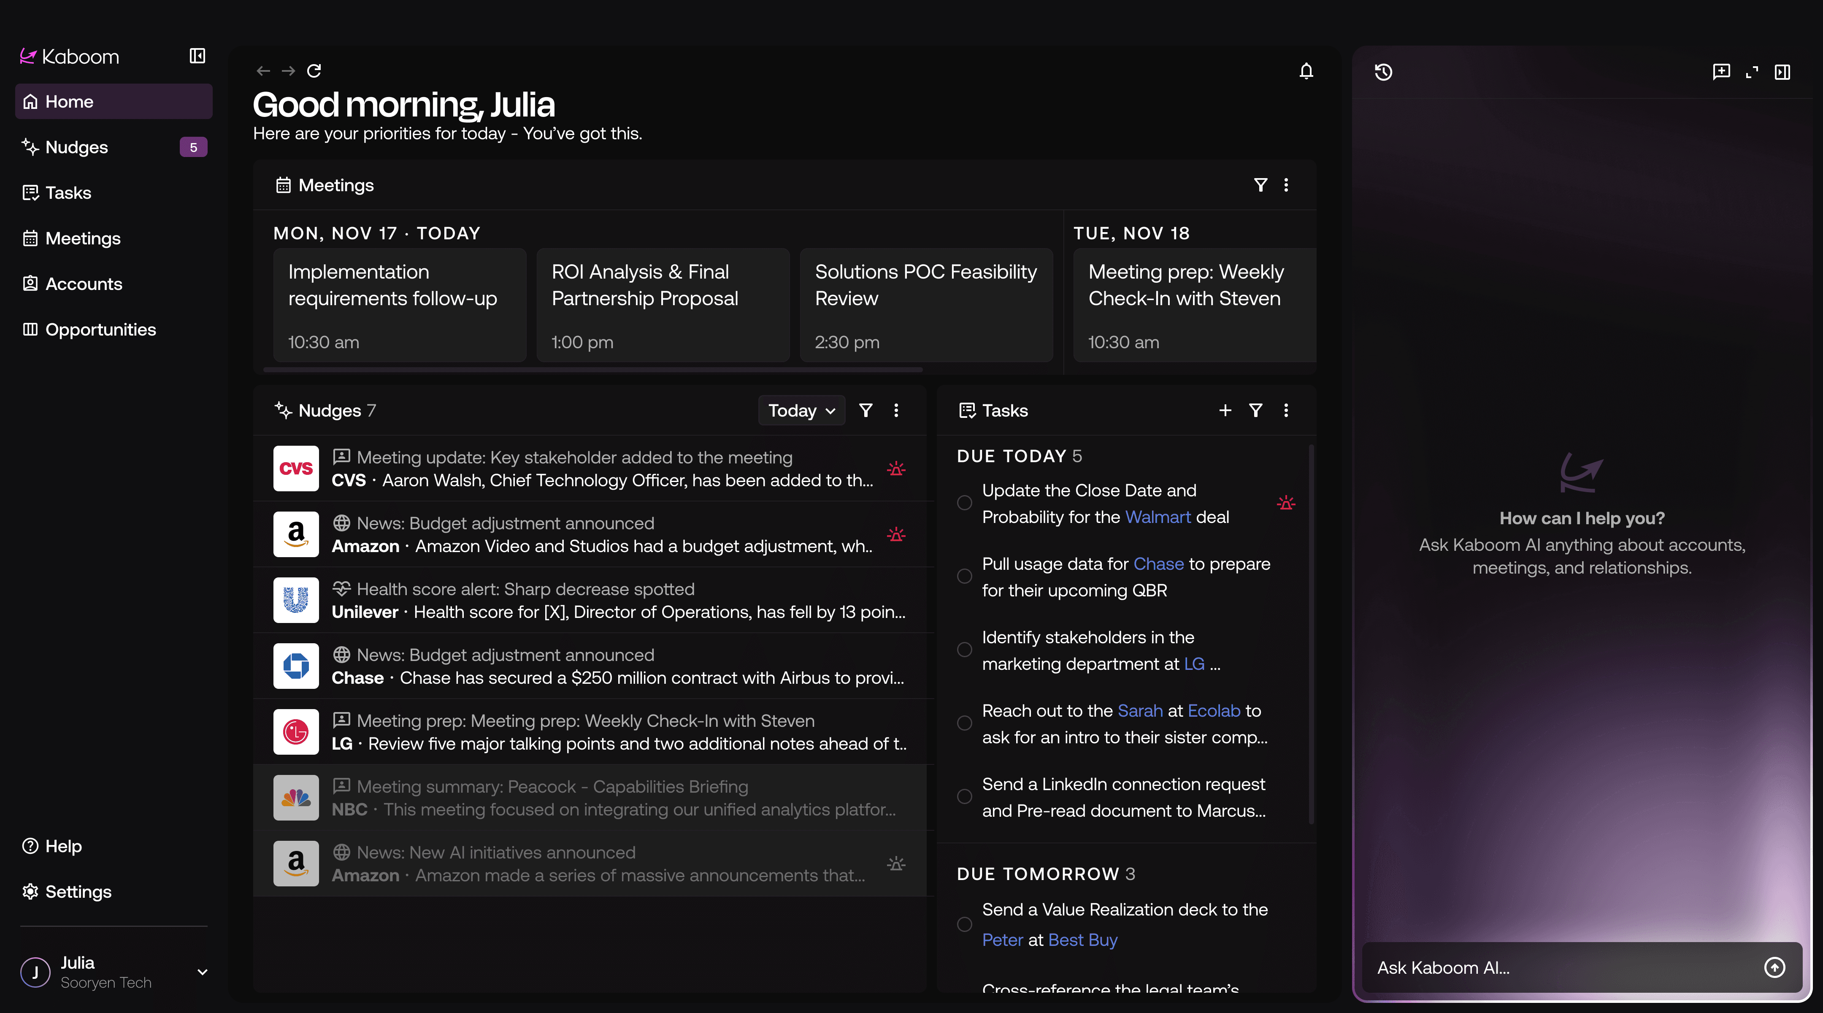Submit the Ask Kaboom AI prompt

(1774, 967)
